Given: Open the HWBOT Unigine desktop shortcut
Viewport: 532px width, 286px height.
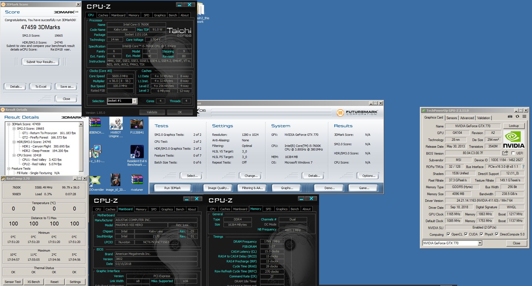Looking at the screenshot, I should pos(116,124).
